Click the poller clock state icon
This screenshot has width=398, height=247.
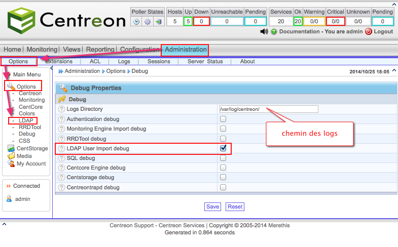pos(136,22)
